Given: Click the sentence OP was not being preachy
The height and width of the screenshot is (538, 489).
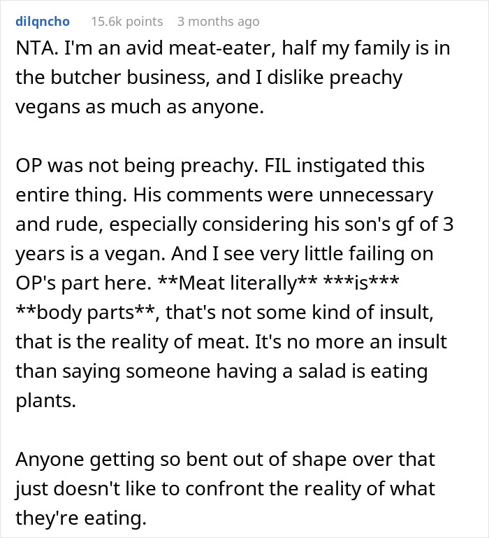Looking at the screenshot, I should click(x=129, y=168).
